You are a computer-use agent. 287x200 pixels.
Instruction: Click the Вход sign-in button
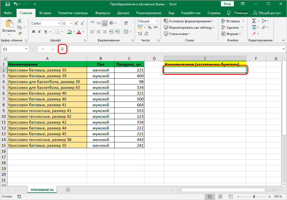click(x=227, y=4)
